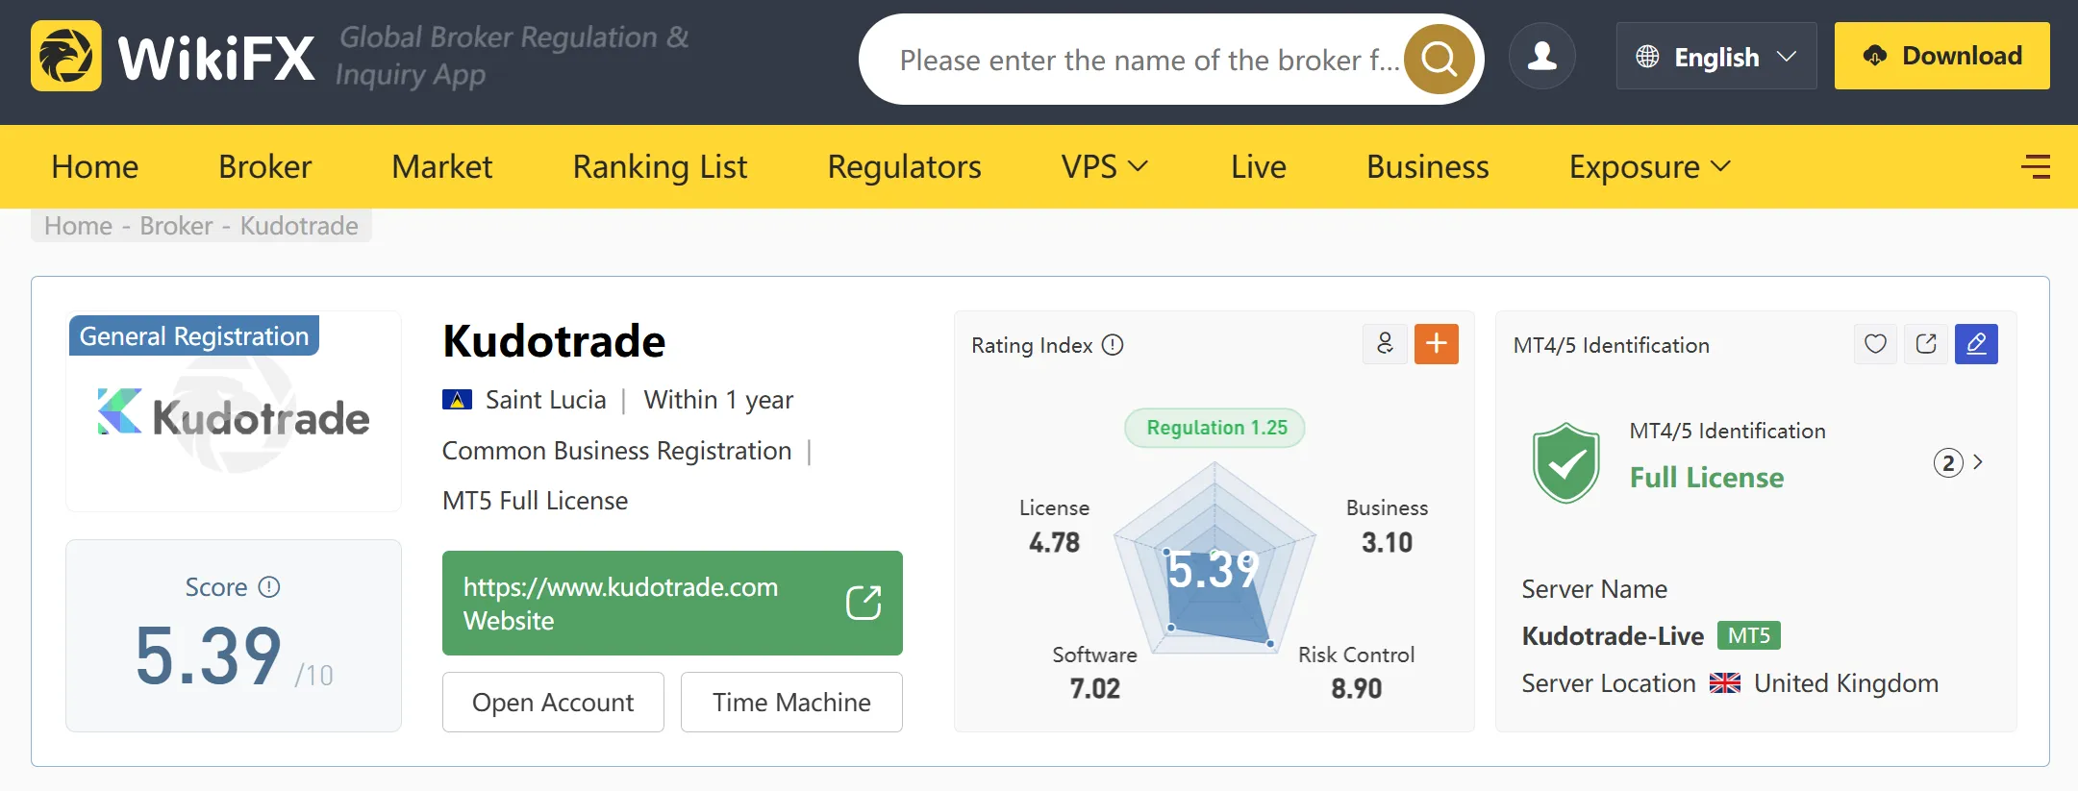
Task: Click the Rating Index info icon
Action: [x=1113, y=345]
